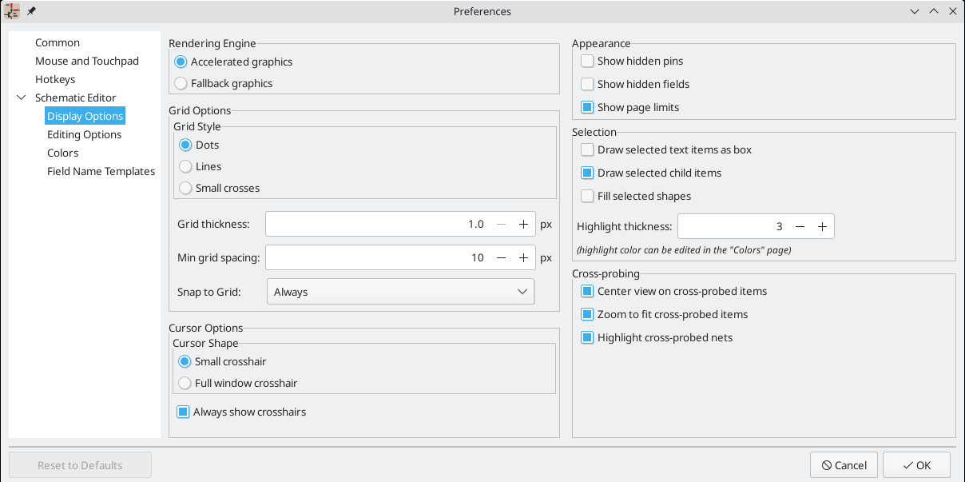Increase grid thickness with plus button
This screenshot has width=965, height=482.
tap(523, 225)
